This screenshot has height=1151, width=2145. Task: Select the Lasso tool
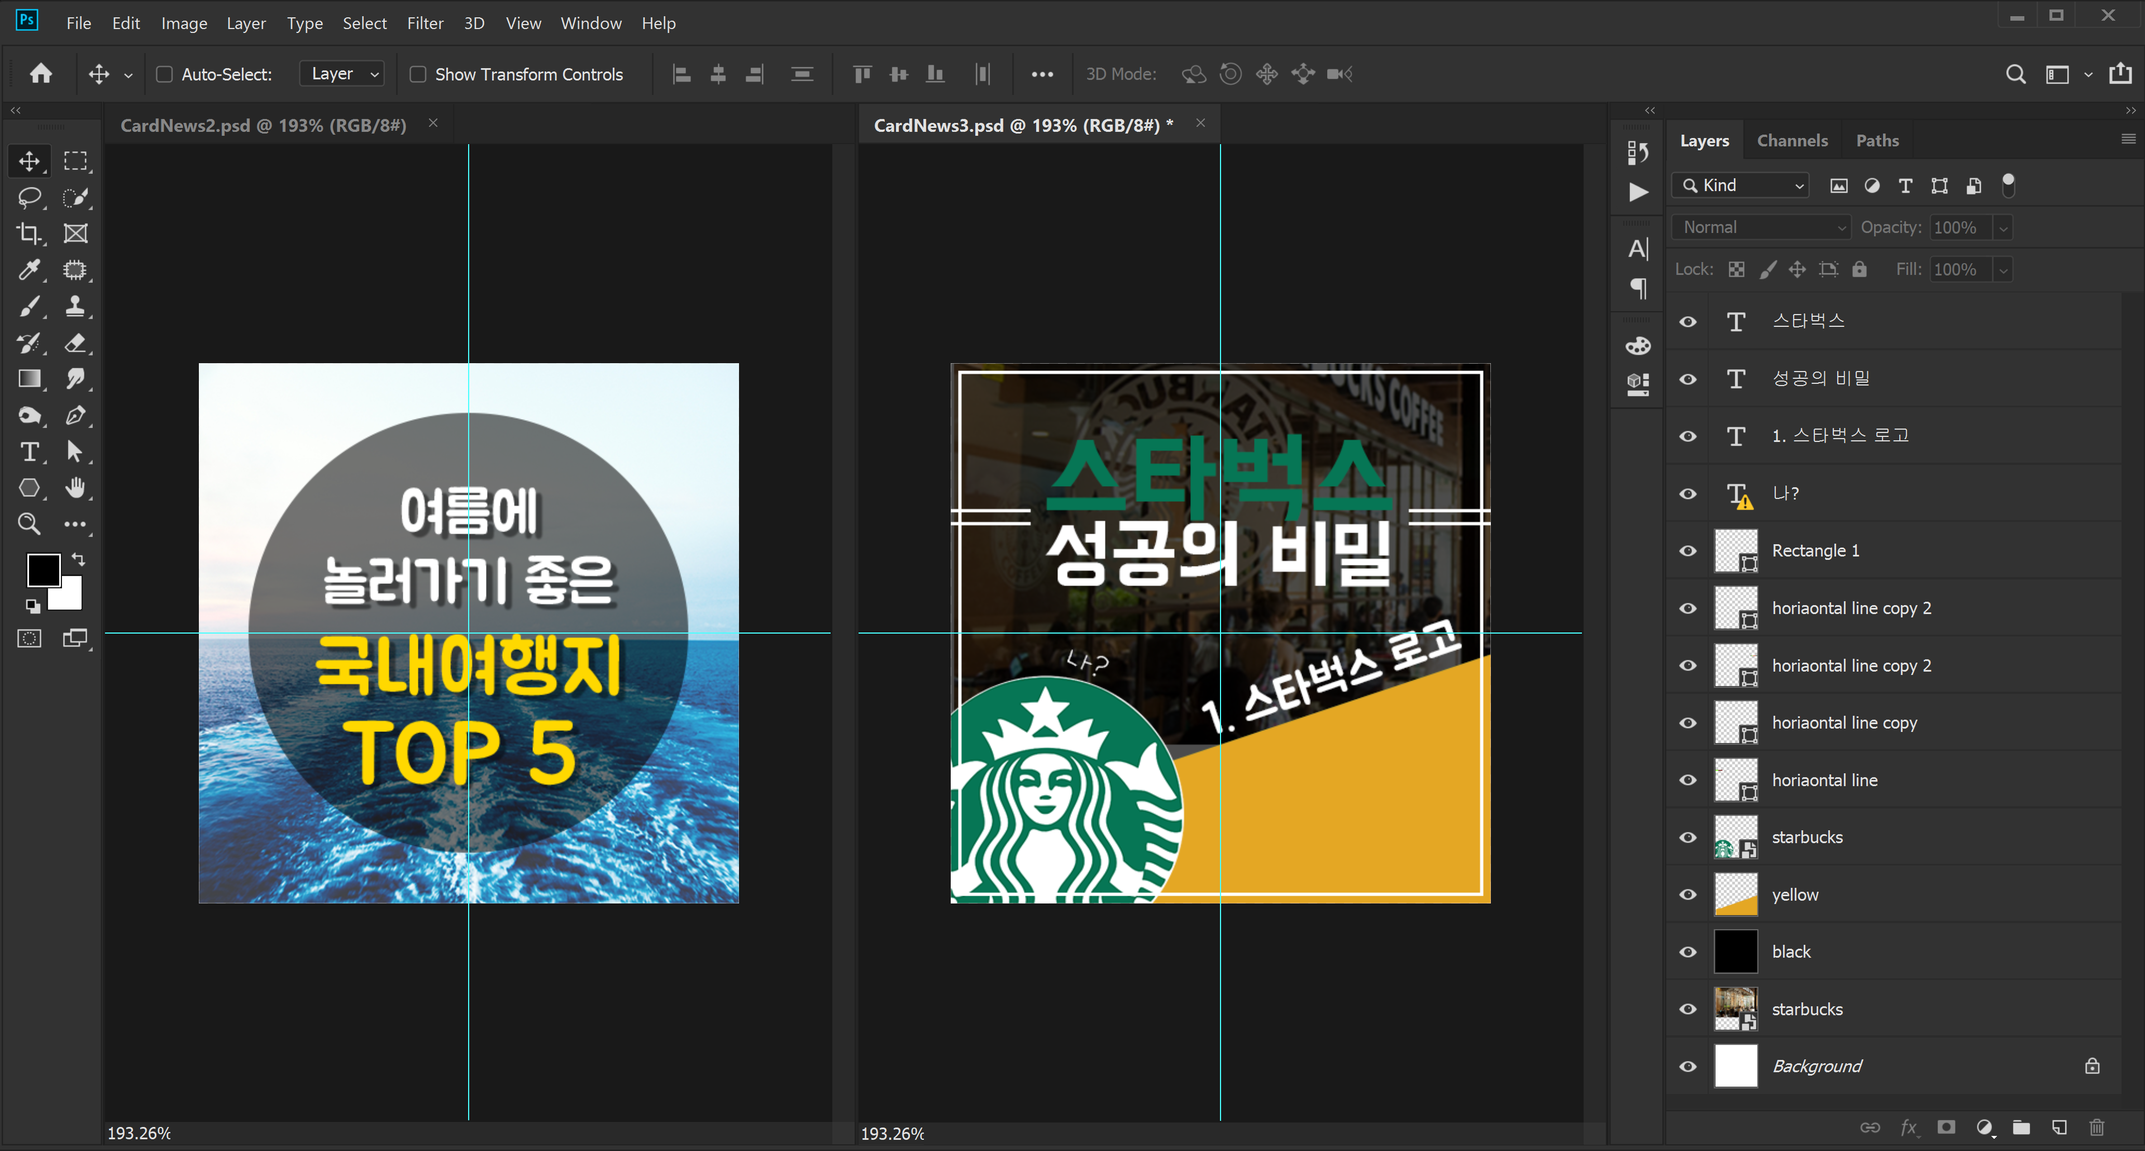click(29, 197)
